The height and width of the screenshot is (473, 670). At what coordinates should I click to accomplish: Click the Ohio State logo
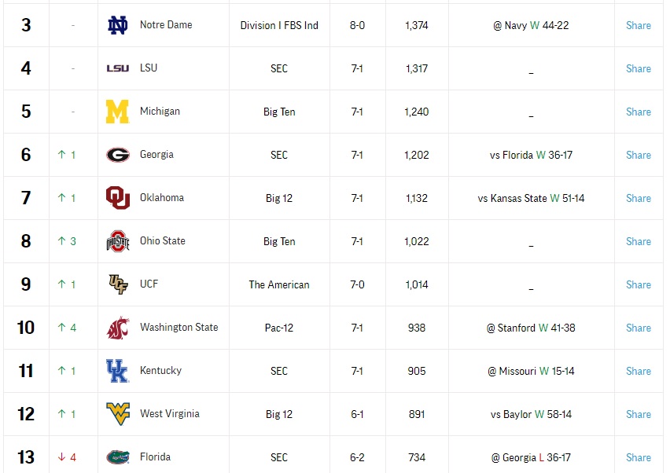117,241
